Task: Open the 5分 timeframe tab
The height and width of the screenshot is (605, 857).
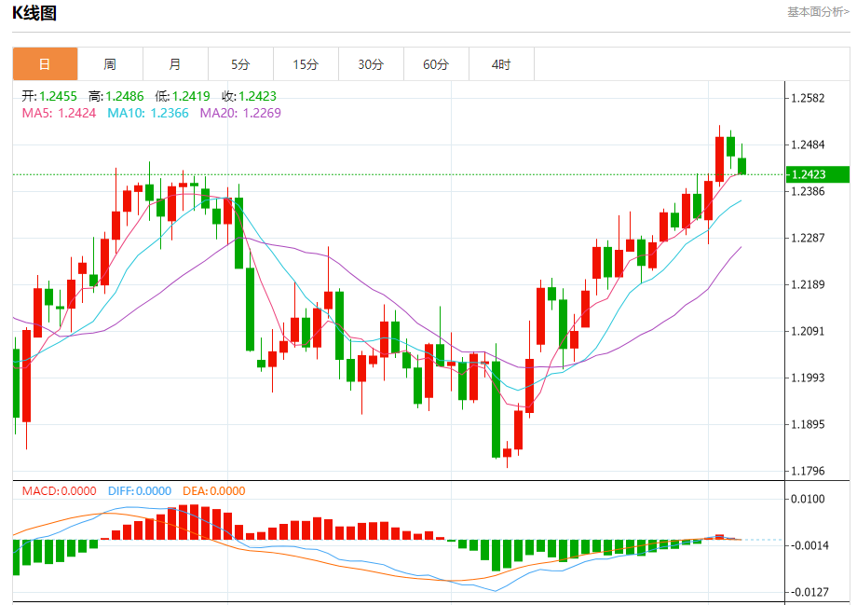Action: (x=240, y=64)
